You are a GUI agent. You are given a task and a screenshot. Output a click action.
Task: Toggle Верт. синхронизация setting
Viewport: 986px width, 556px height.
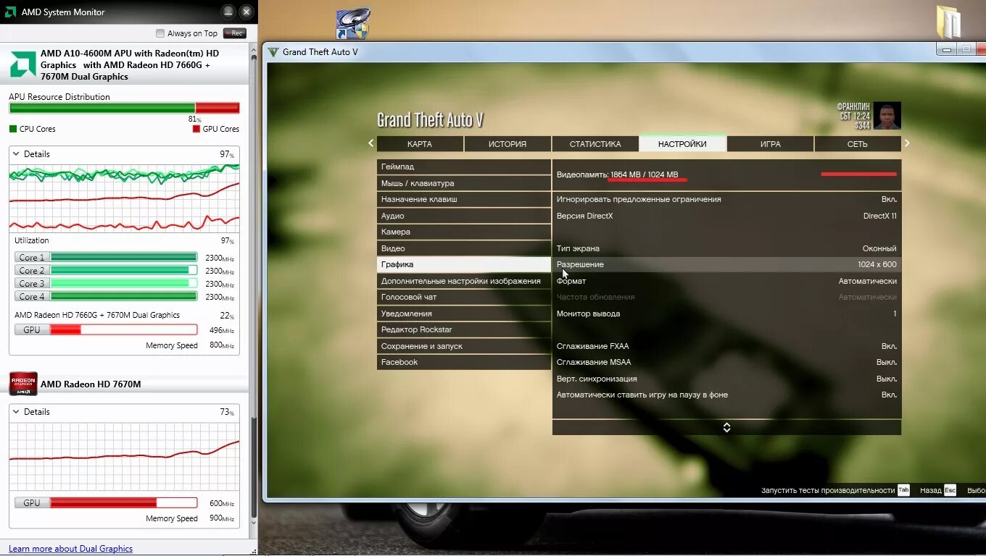(x=726, y=379)
